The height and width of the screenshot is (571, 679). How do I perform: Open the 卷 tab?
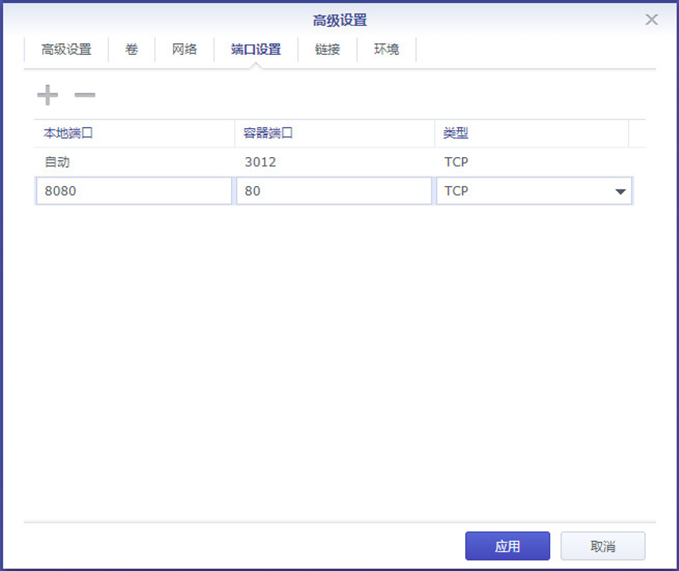[131, 49]
